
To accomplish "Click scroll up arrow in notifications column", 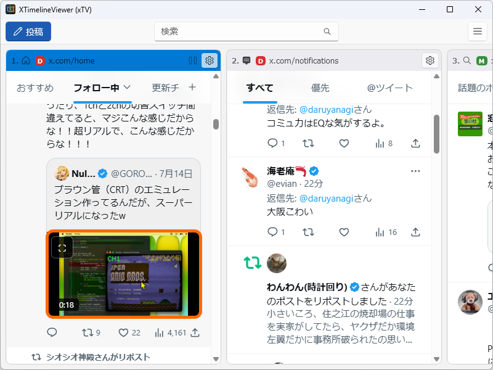I will coord(436,76).
